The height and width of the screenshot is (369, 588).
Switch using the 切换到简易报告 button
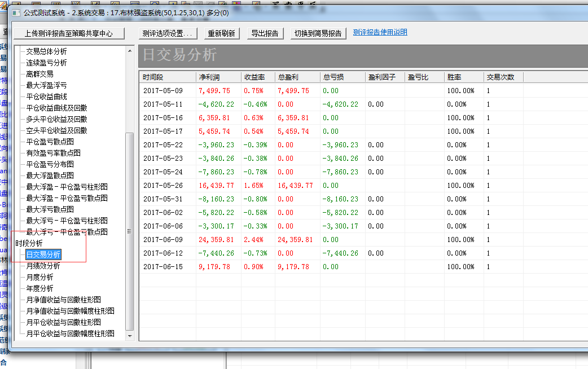click(318, 33)
